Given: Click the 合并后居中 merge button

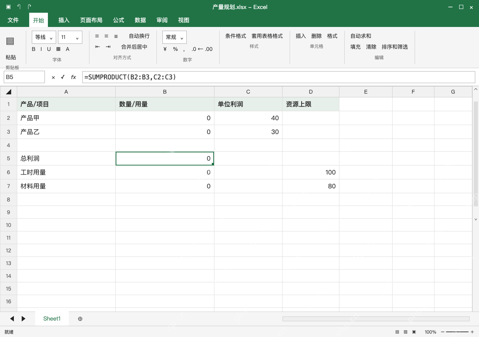Looking at the screenshot, I should pyautogui.click(x=134, y=47).
